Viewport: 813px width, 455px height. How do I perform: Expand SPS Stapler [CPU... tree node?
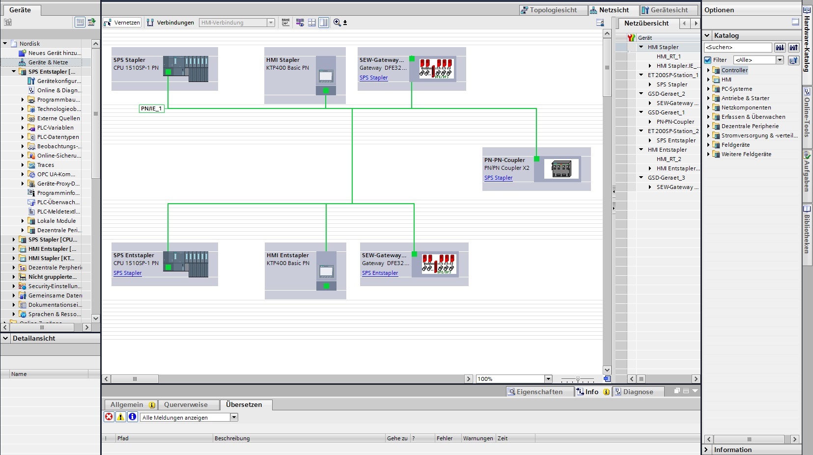coord(14,240)
